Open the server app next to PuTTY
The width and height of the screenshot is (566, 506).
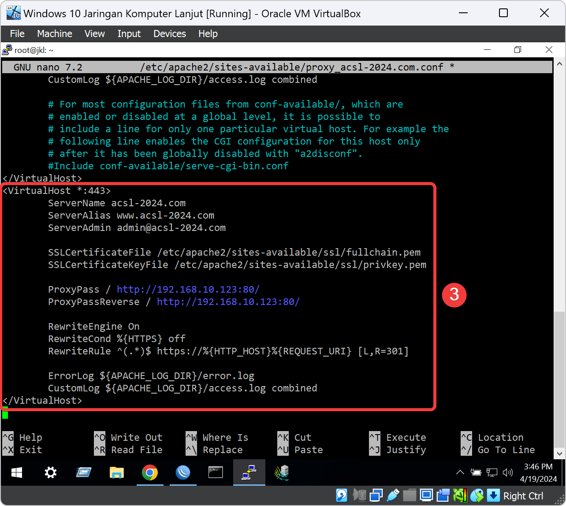(x=282, y=473)
